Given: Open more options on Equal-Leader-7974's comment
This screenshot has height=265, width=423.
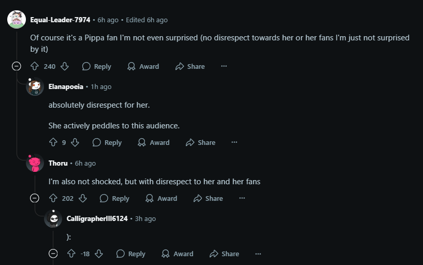Looking at the screenshot, I should [224, 66].
